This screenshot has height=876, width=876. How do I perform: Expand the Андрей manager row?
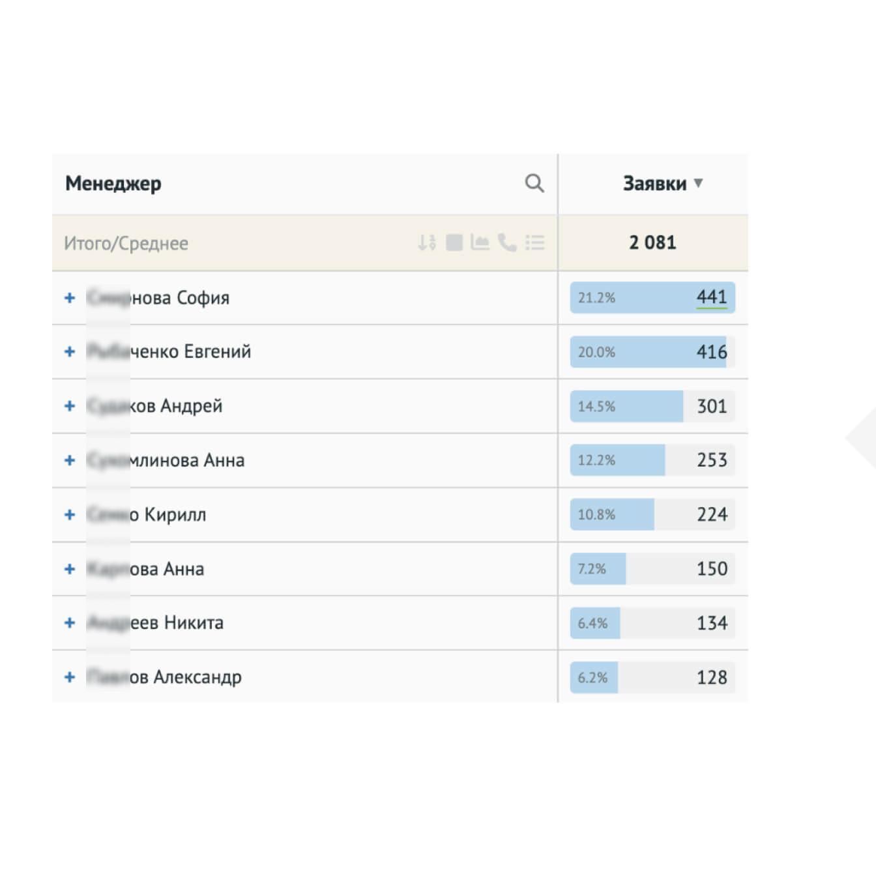(x=70, y=406)
